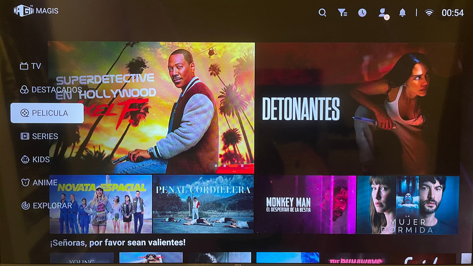Image resolution: width=473 pixels, height=266 pixels.
Task: Click the filter list icon
Action: point(342,13)
